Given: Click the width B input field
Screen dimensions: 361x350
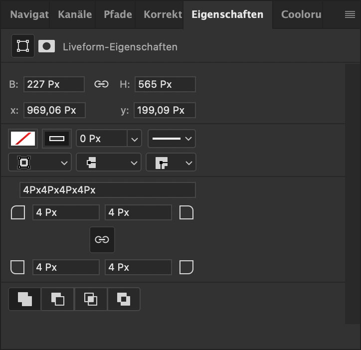Looking at the screenshot, I should 54,84.
